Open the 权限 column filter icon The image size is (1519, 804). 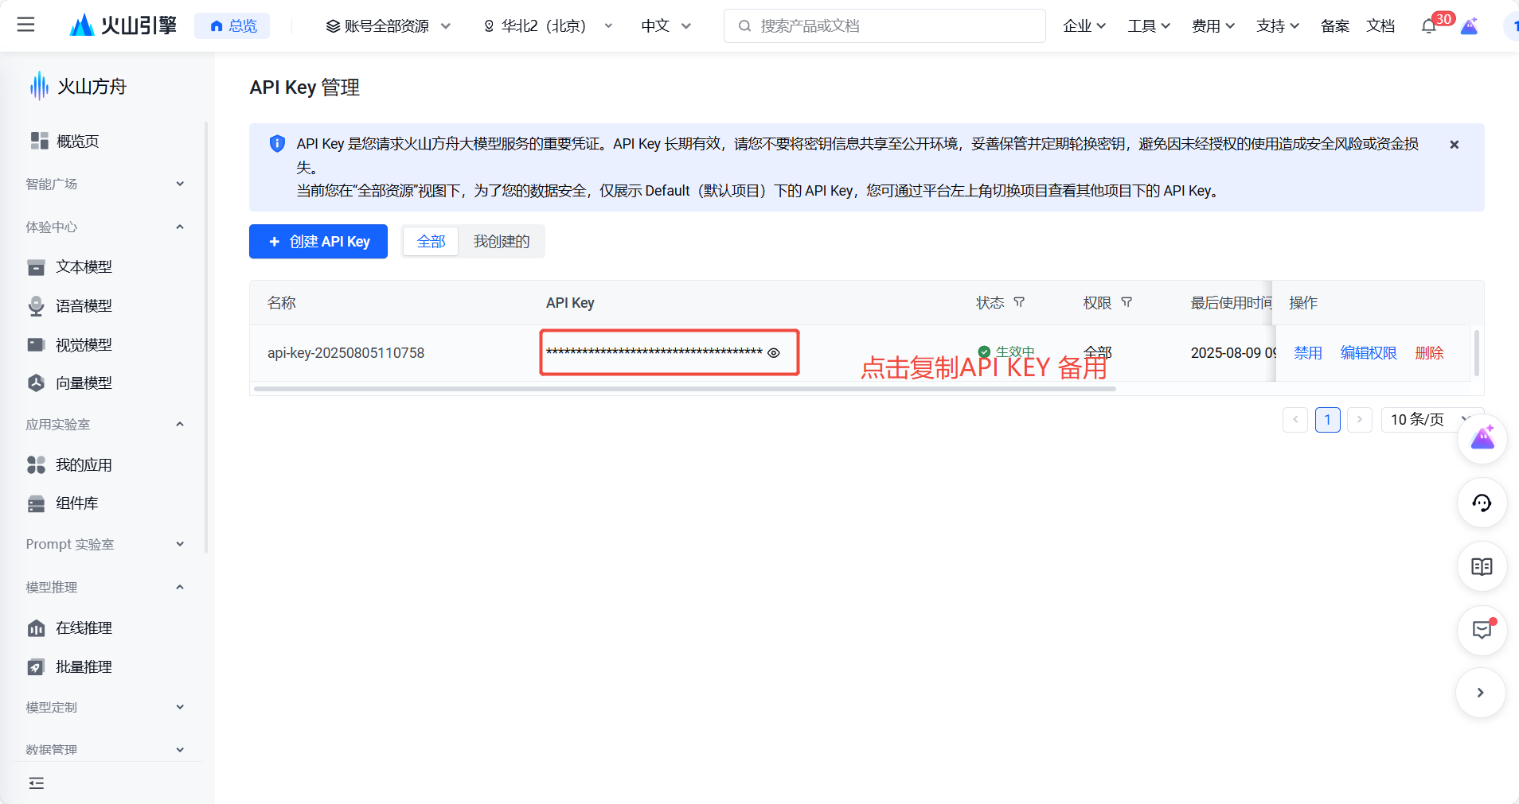point(1127,303)
